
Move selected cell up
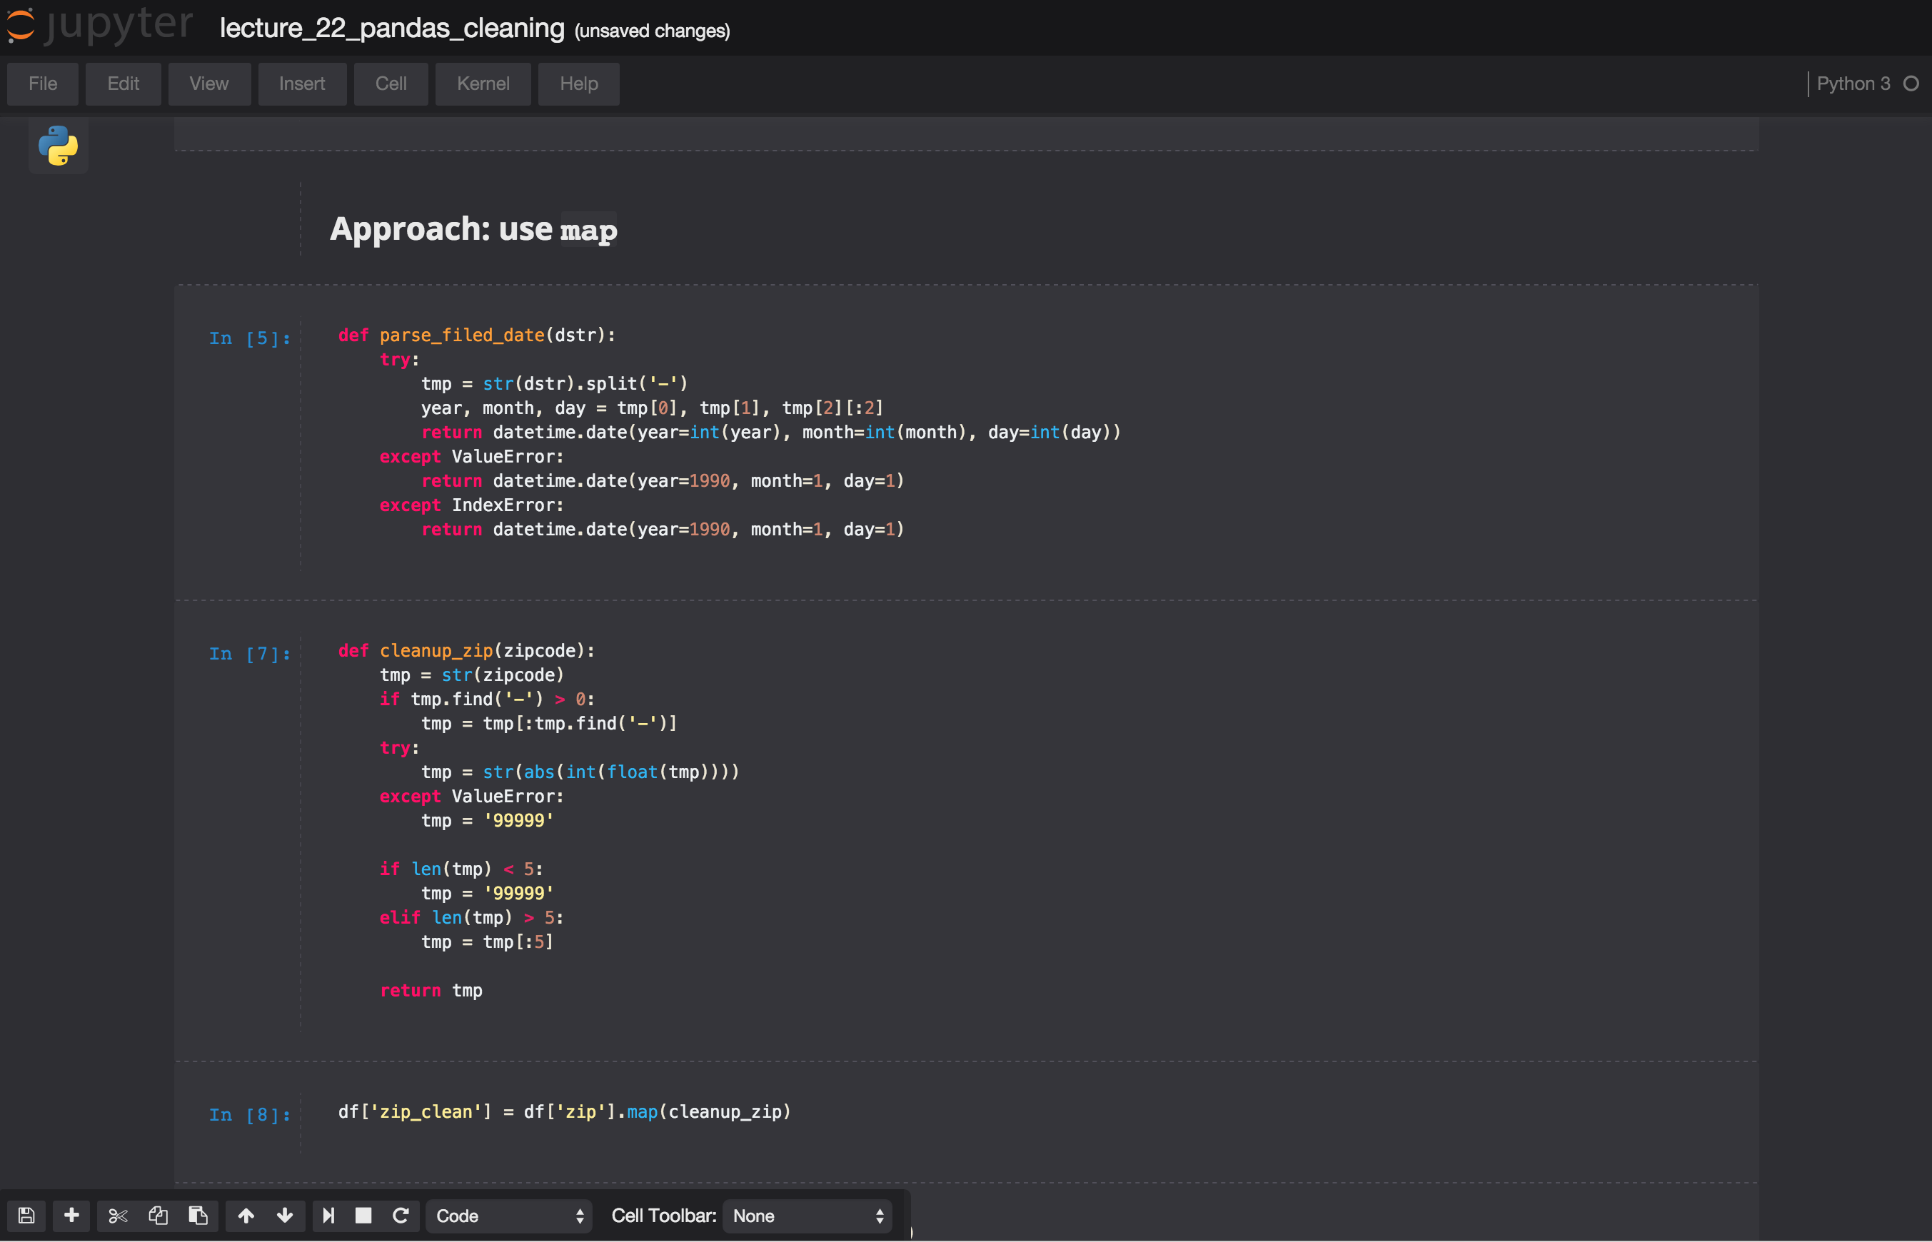click(x=246, y=1216)
